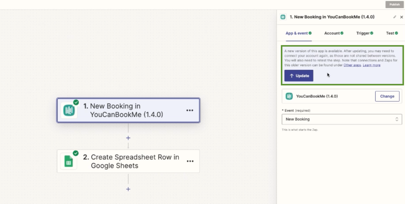
Task: Click the YouCanBookMe icon in panel header
Action: 283,17
